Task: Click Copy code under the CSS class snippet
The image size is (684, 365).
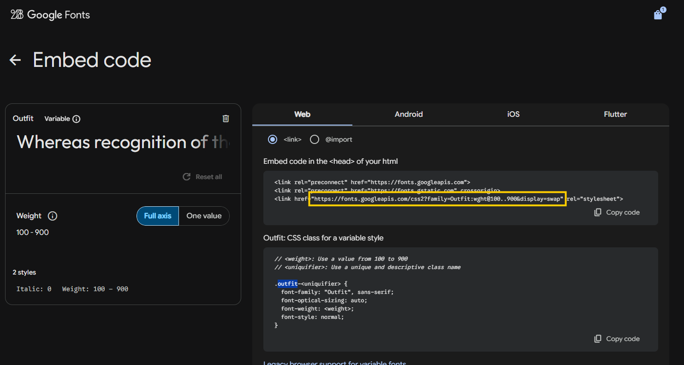Action: [617, 339]
